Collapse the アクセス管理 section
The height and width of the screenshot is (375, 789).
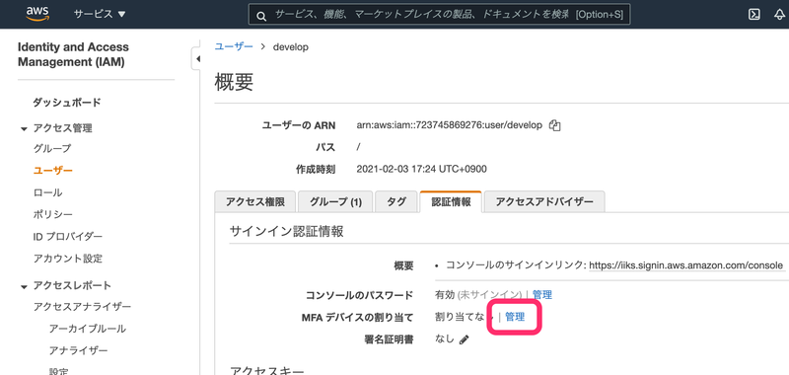24,129
